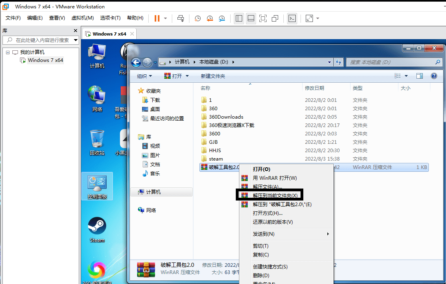Screen dimensions: 446x284
Task: Pause the virtual machine with the orange pause icon
Action: (157, 18)
